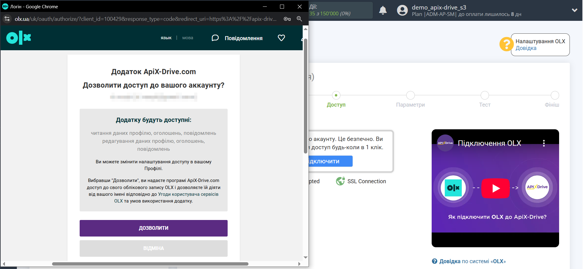Click the popup vertical scrollbar thumb
This screenshot has height=269, width=583.
pyautogui.click(x=305, y=96)
